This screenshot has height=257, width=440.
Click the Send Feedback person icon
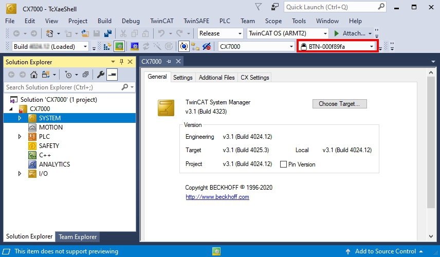point(274,7)
